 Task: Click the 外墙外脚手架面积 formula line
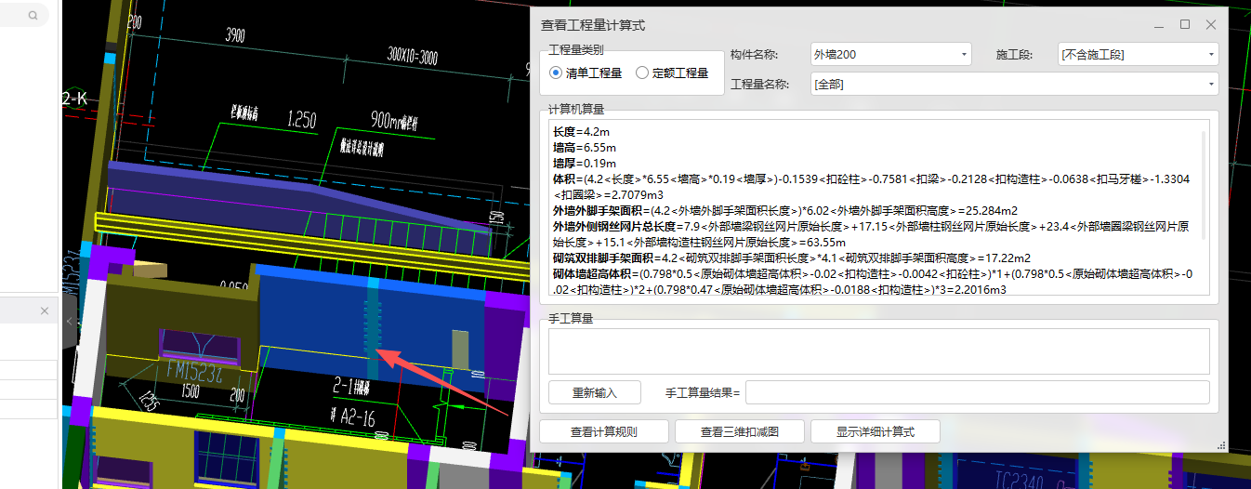785,210
